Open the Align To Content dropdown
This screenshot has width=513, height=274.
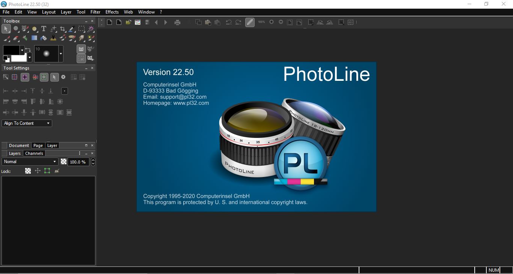point(27,123)
